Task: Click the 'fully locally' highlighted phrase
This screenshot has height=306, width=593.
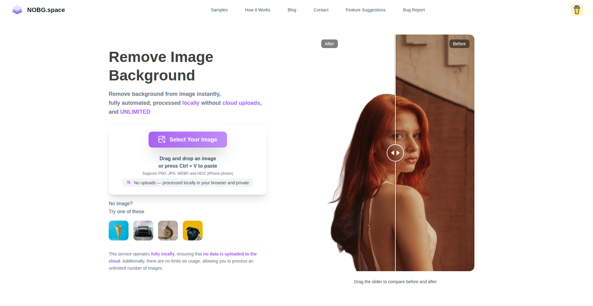Action: coord(163,254)
